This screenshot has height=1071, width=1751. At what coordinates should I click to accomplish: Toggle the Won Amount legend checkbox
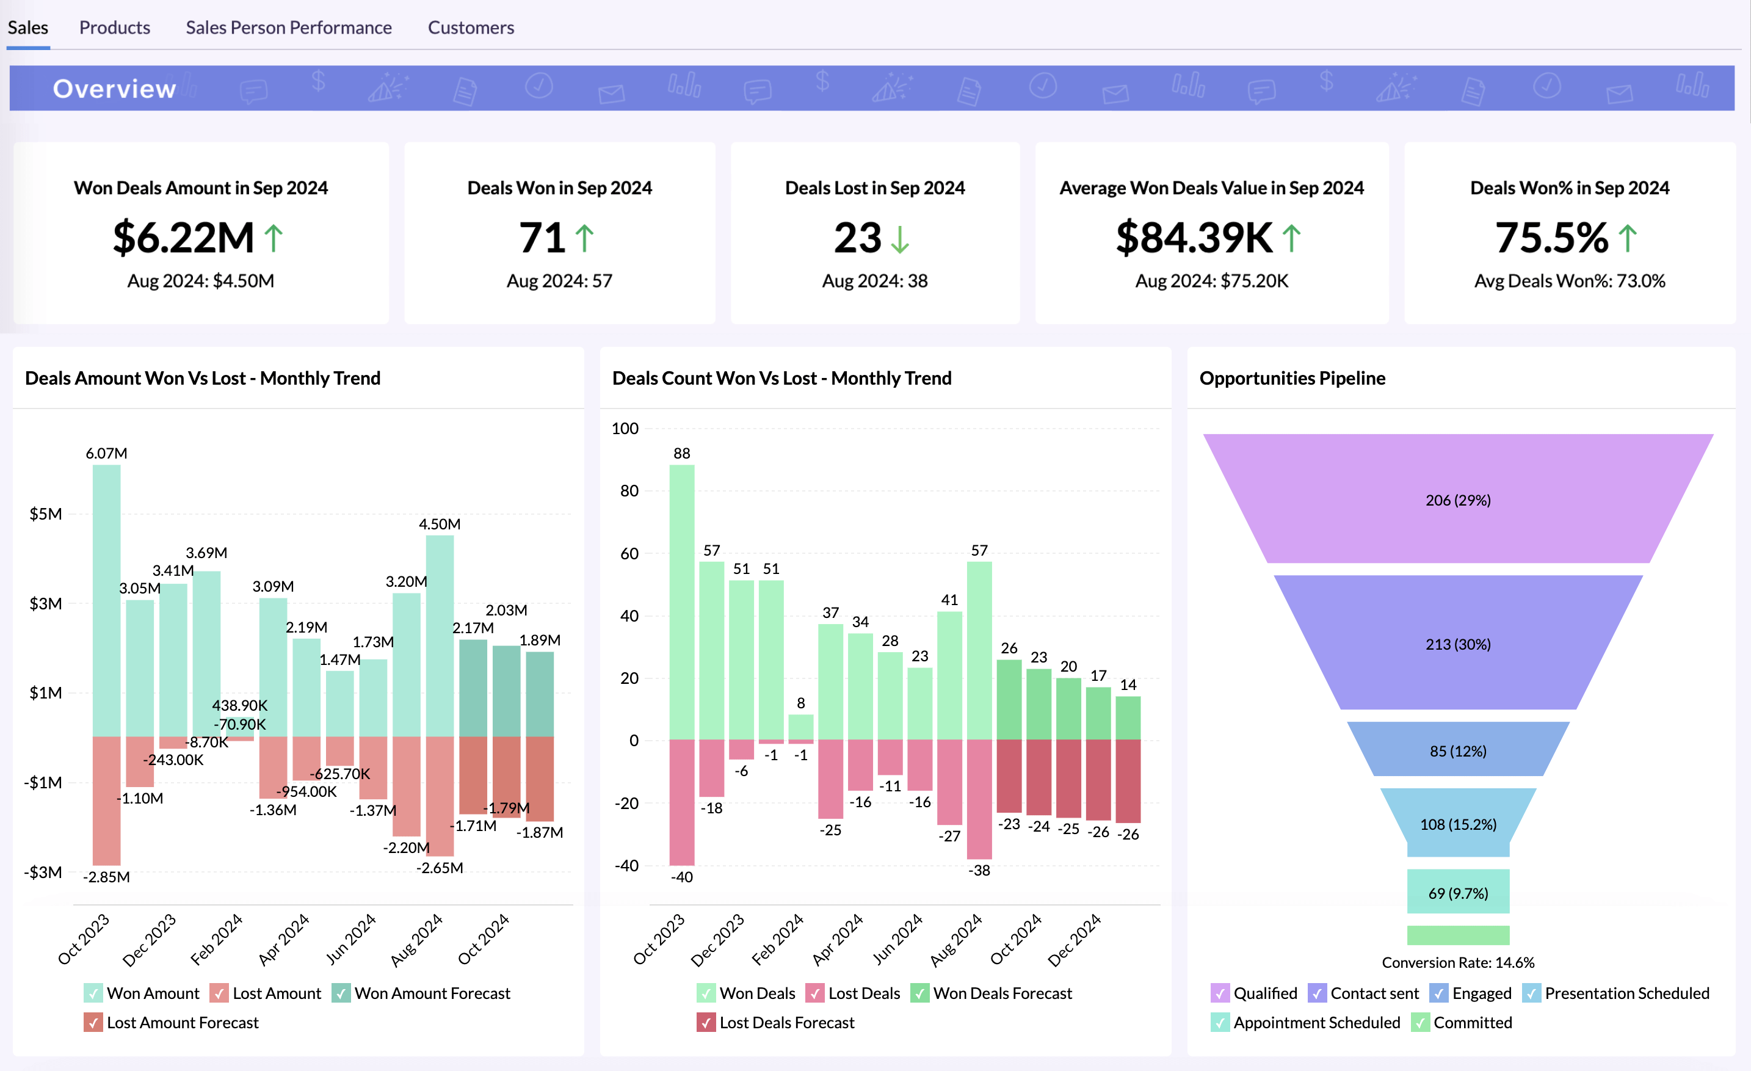pyautogui.click(x=93, y=993)
